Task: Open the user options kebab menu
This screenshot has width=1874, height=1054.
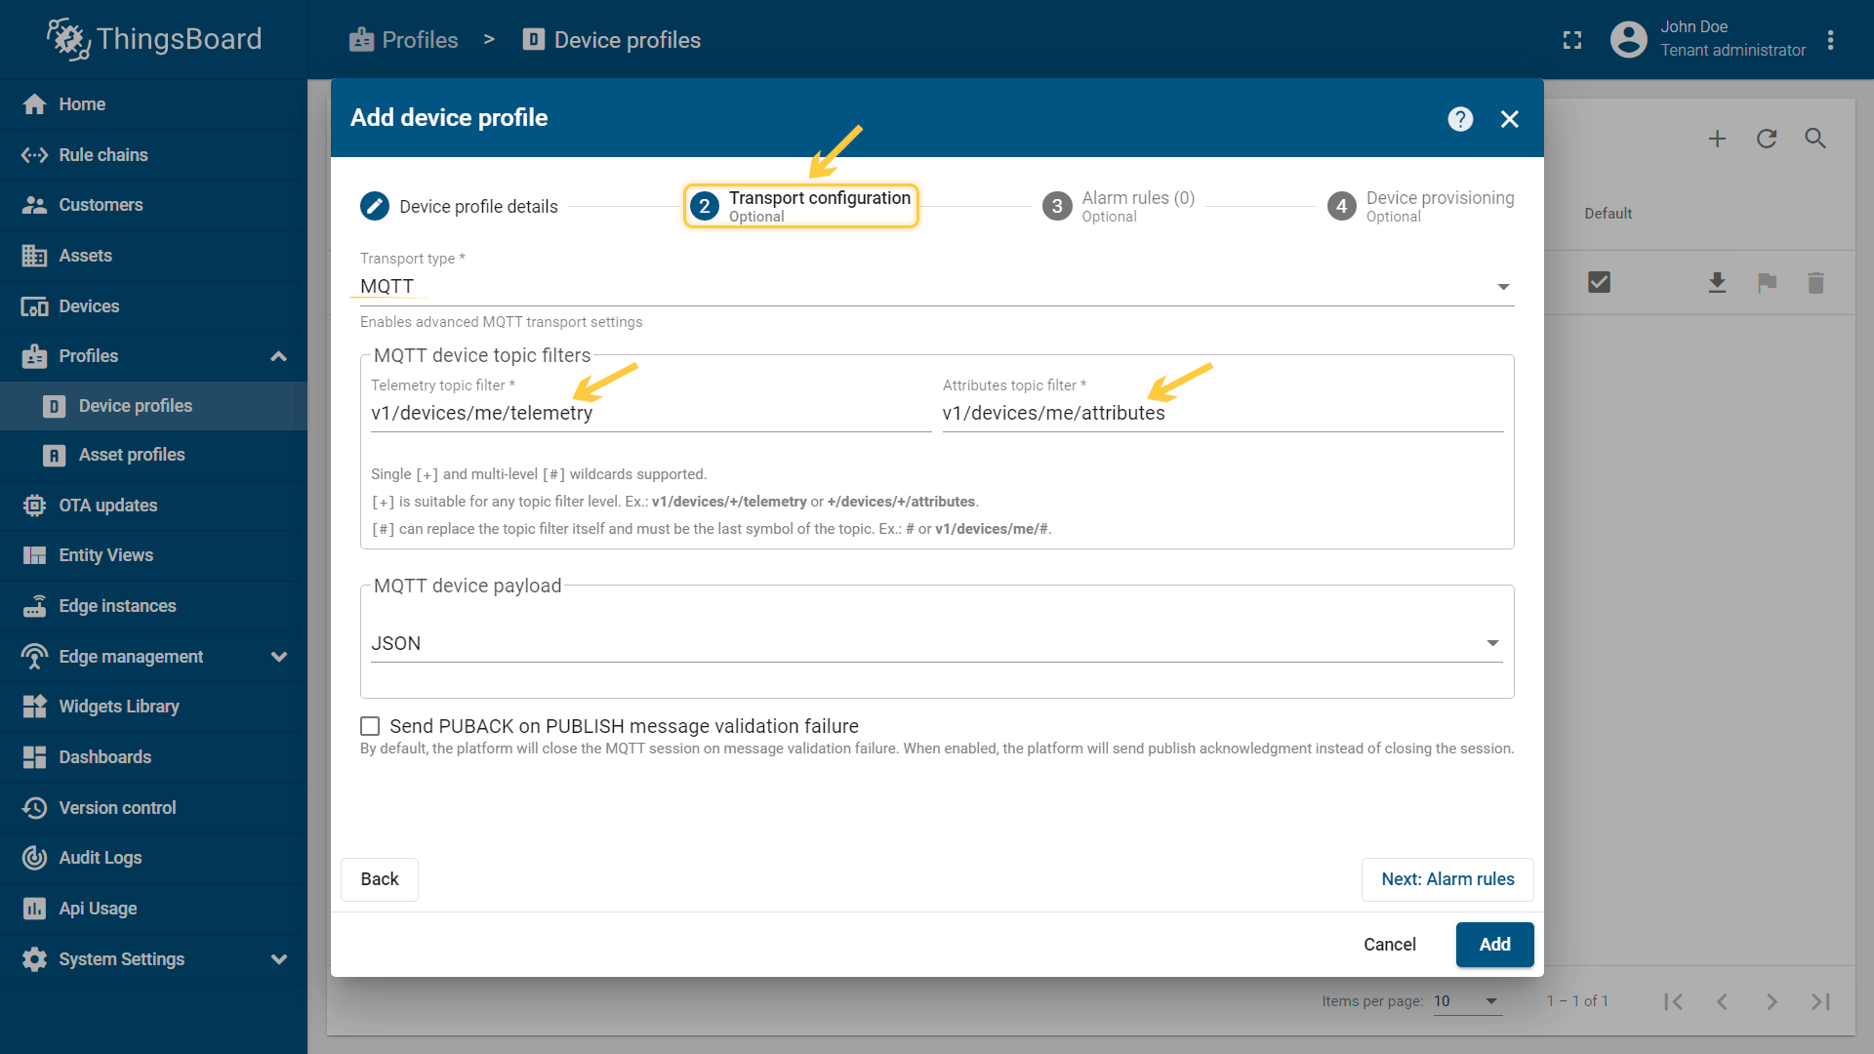Action: click(1831, 40)
